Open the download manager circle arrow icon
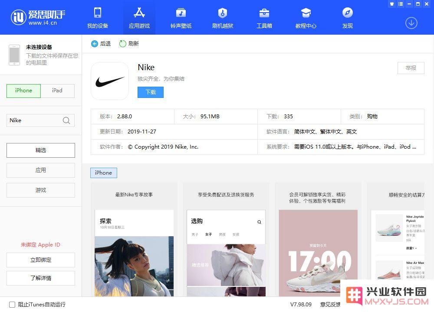 [x=411, y=23]
